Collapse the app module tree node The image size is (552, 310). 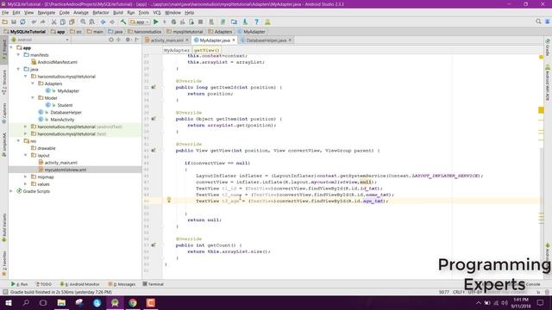11,47
